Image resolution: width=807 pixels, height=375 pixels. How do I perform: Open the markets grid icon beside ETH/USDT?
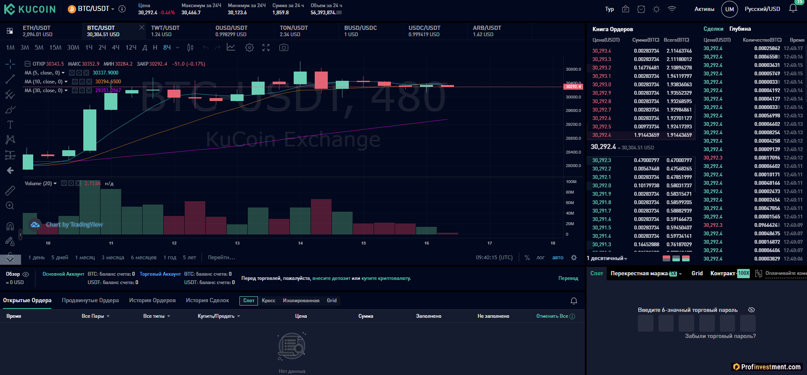(x=10, y=31)
